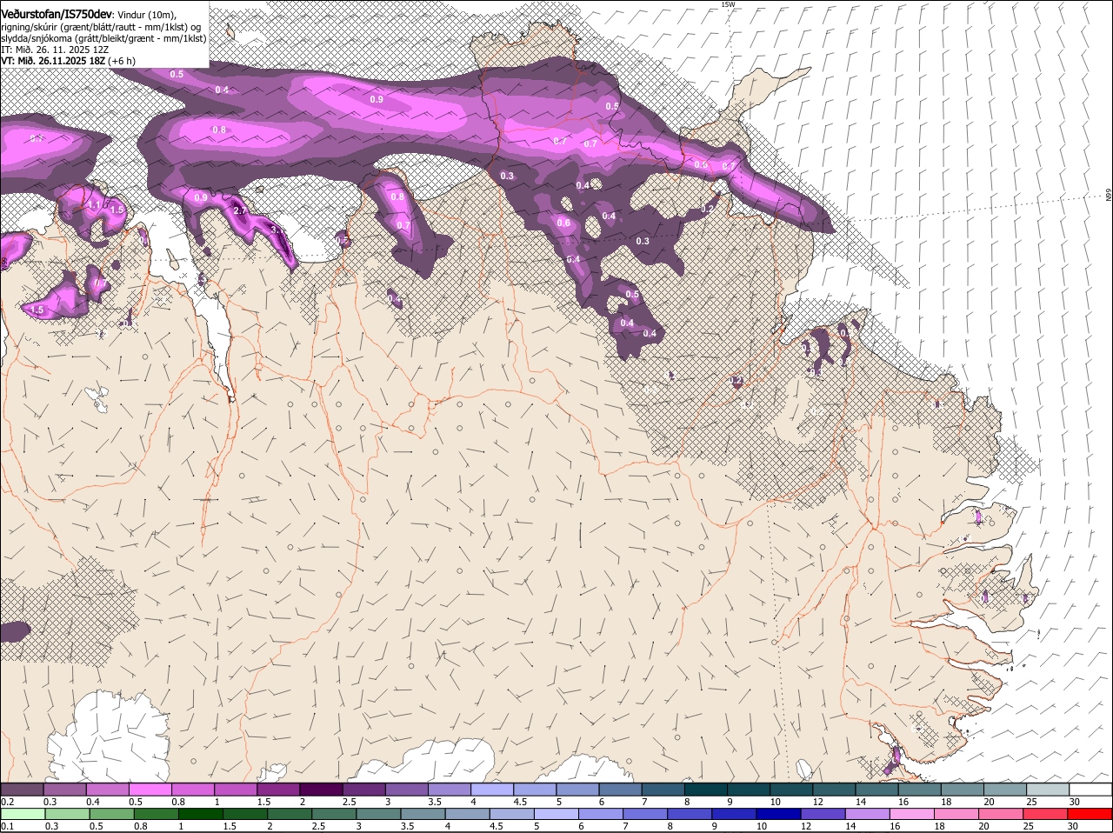Click the 15W longitude label at top edge
Screen dimensions: 1113x833
point(728,5)
